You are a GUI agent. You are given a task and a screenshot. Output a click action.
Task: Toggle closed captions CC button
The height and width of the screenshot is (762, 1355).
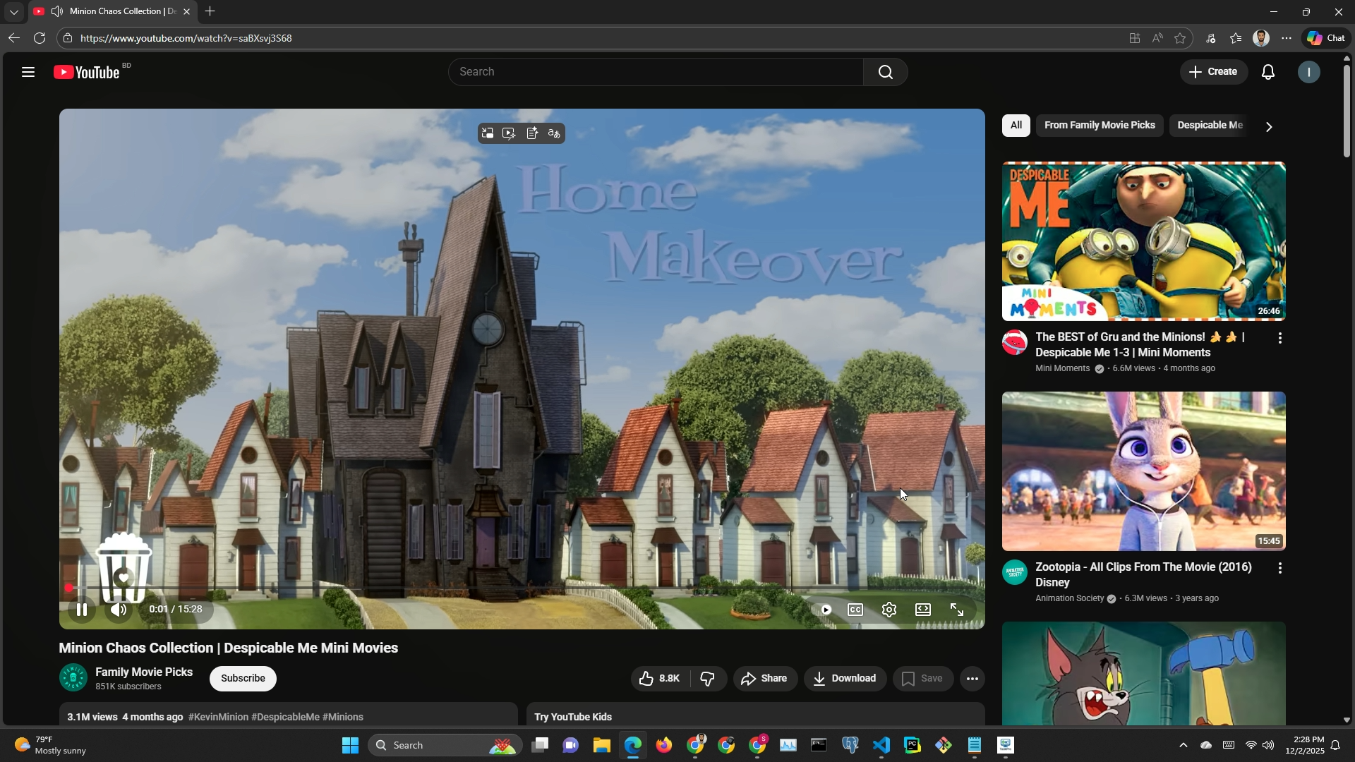[x=855, y=610]
